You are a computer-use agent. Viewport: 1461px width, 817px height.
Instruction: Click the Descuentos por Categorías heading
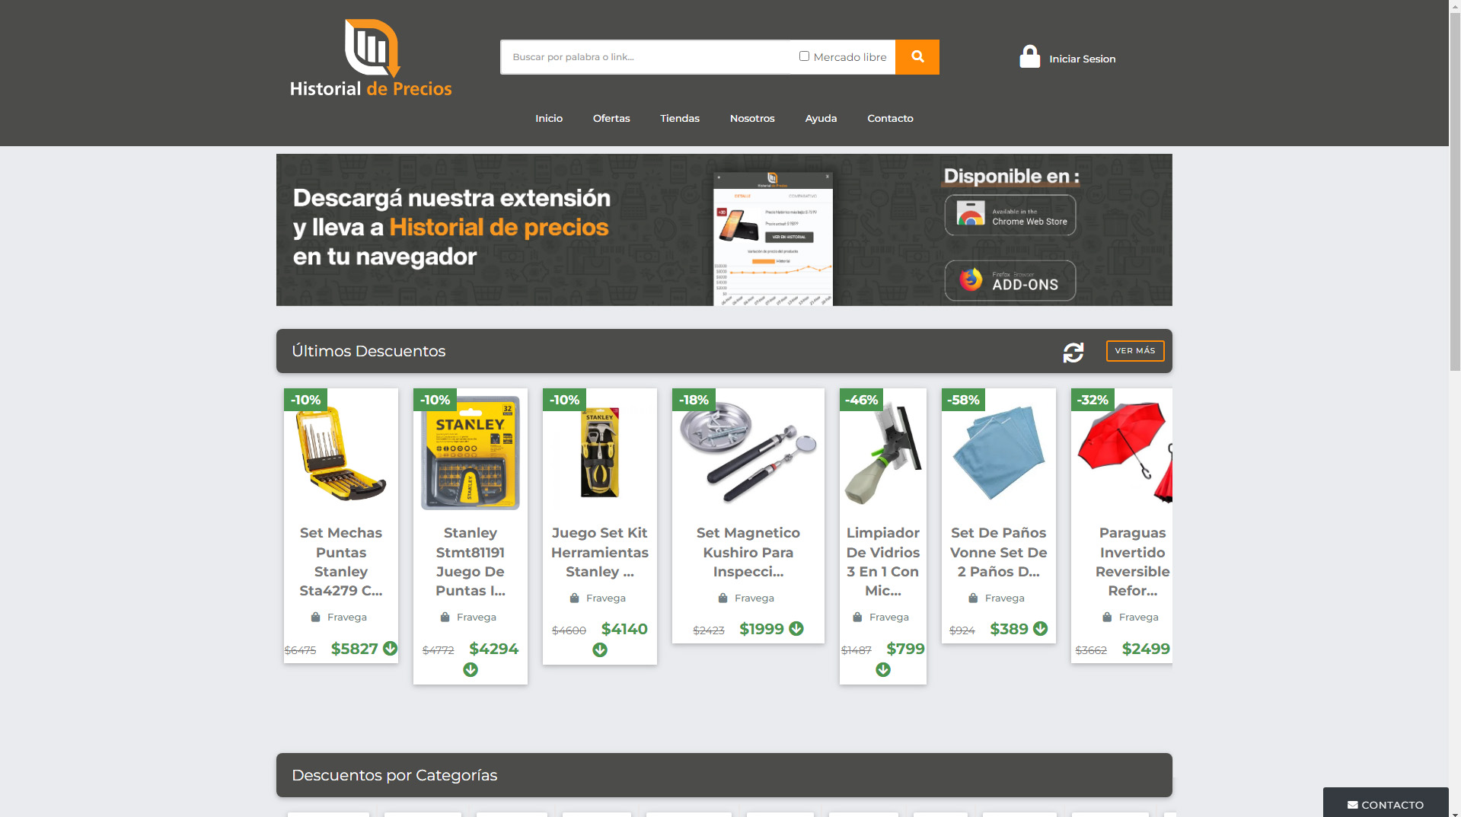[x=394, y=775]
